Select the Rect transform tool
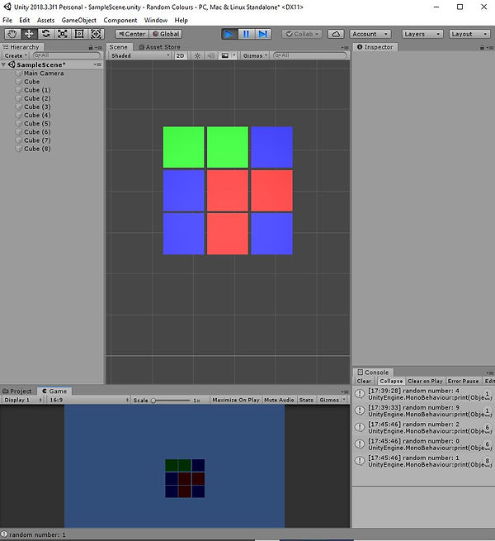This screenshot has width=495, height=541. (79, 34)
